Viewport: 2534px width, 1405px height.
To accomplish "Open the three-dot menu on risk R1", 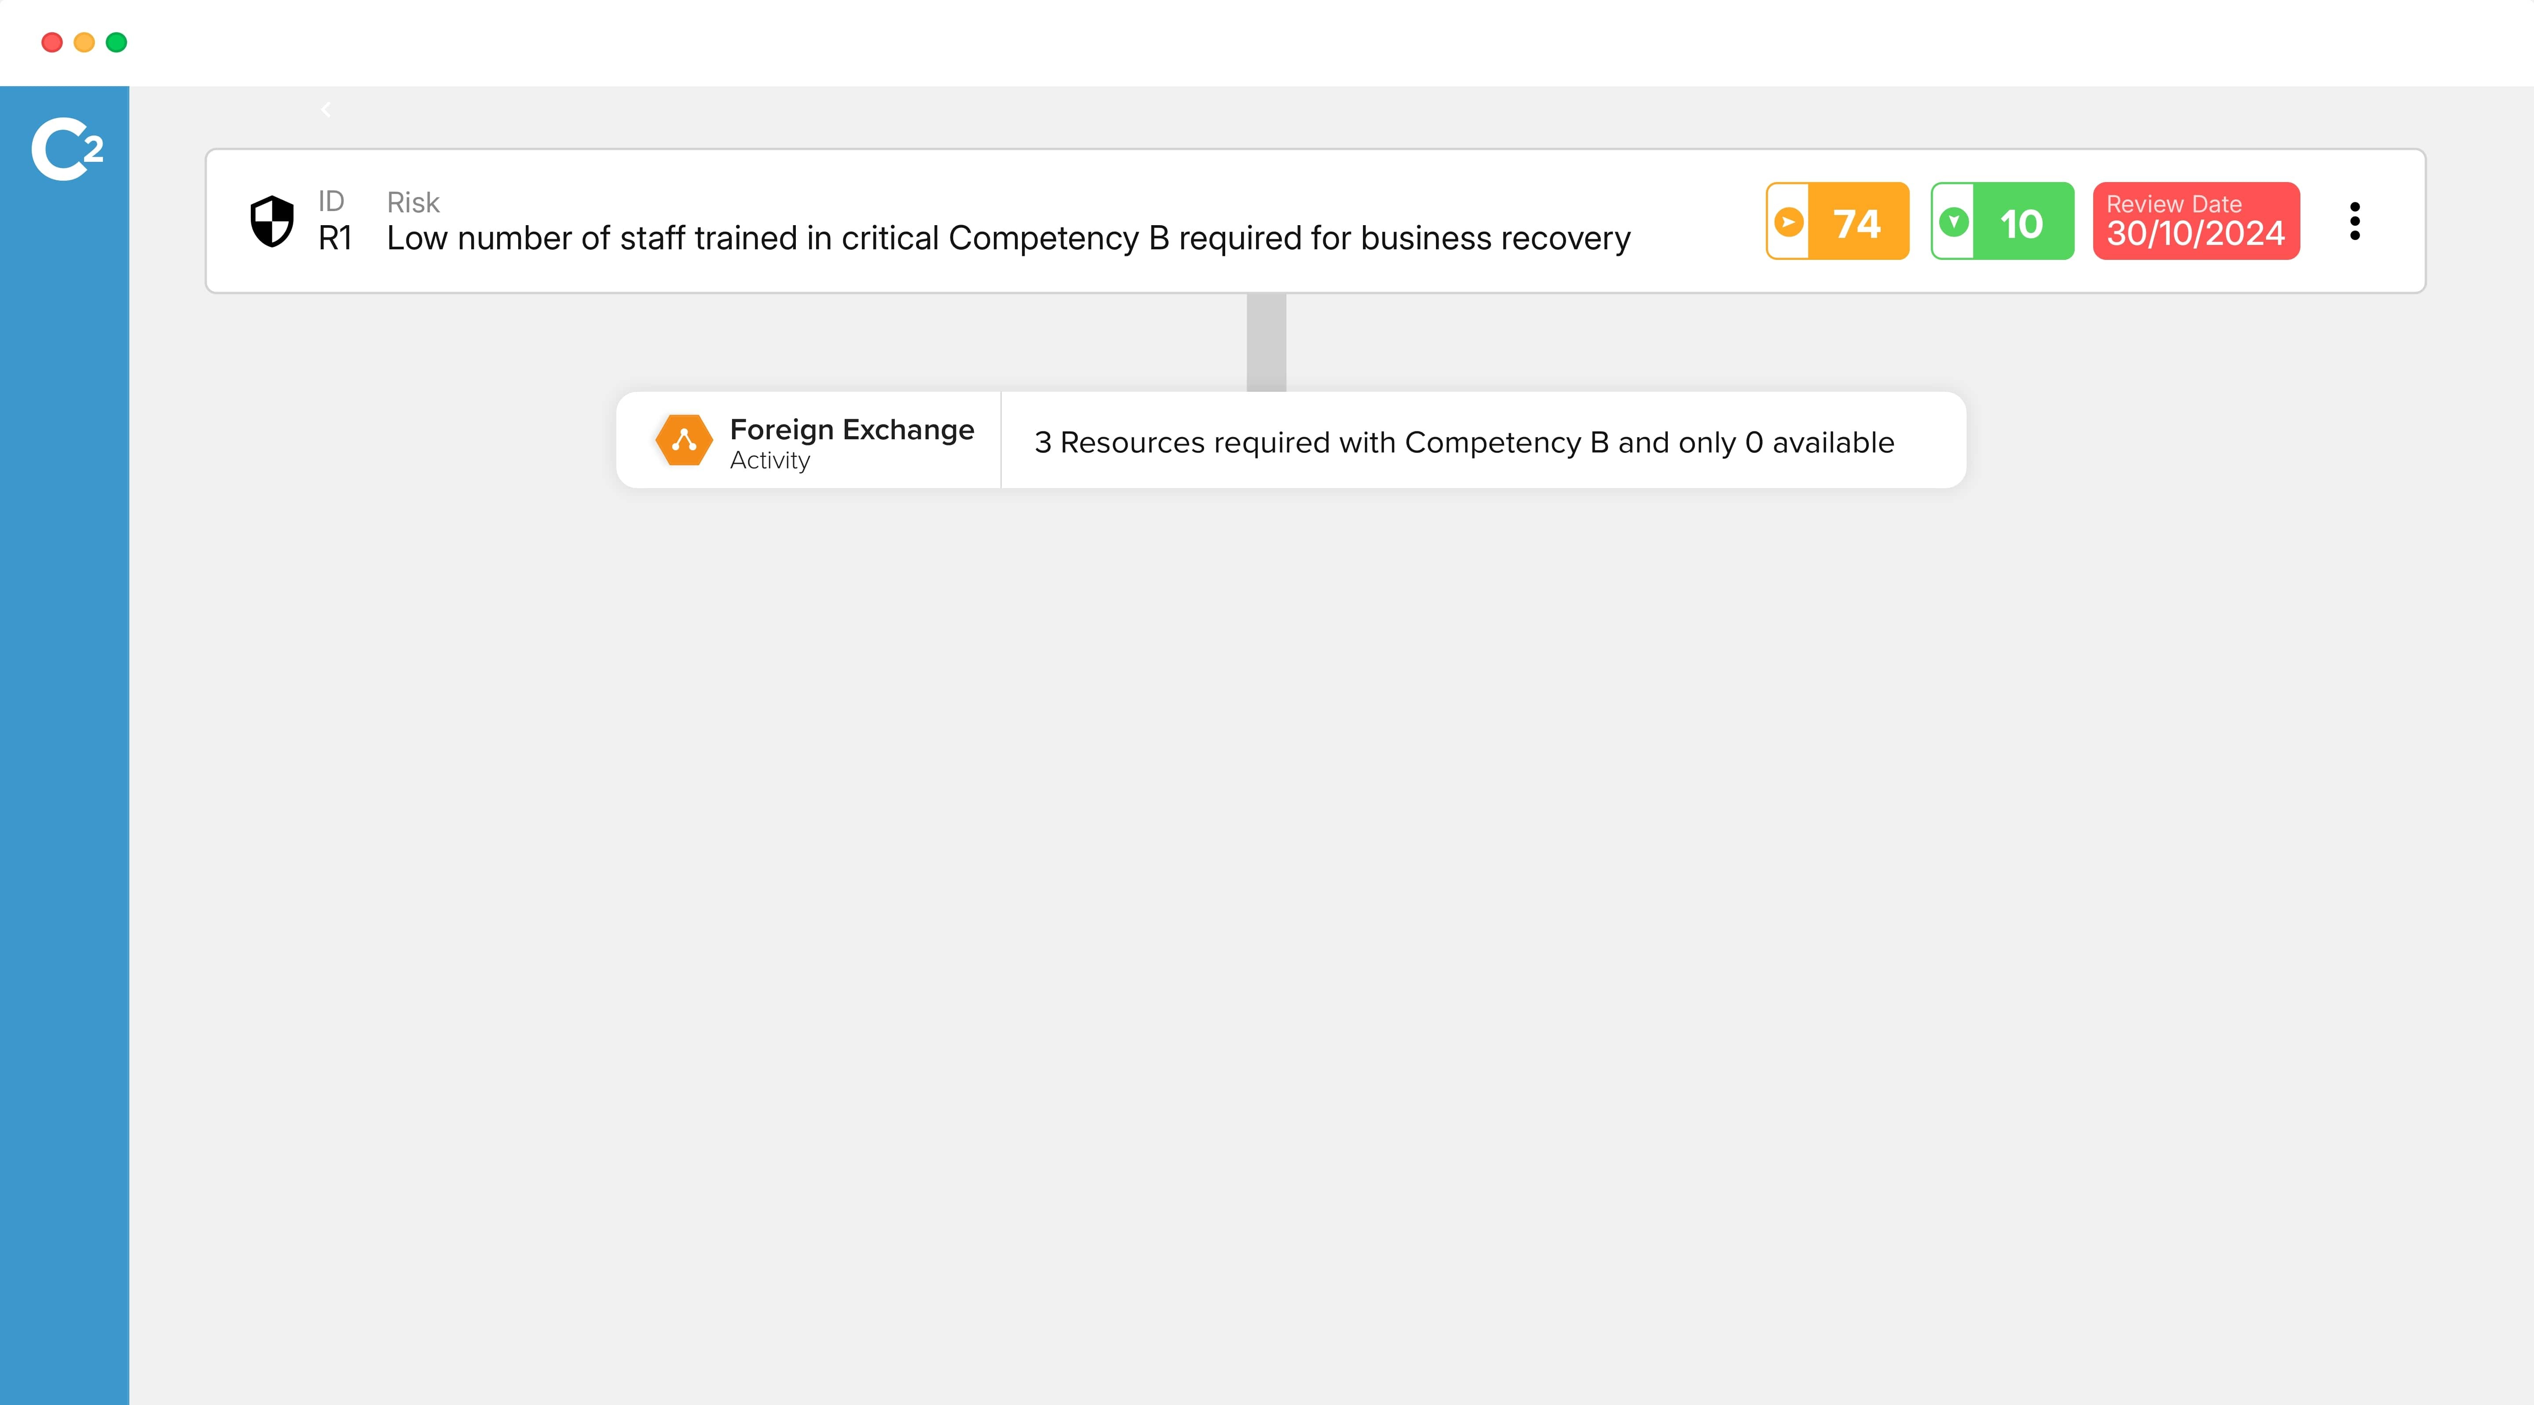I will coord(2355,221).
